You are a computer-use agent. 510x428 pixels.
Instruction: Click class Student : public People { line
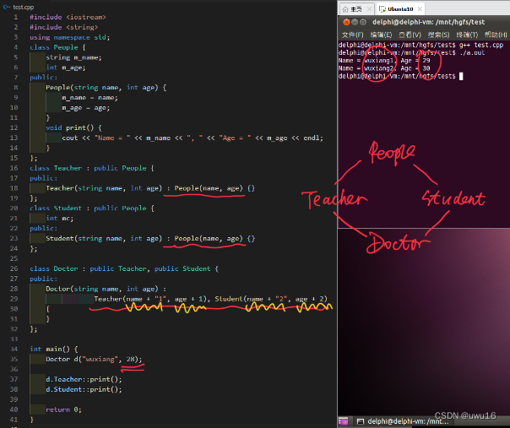click(92, 209)
